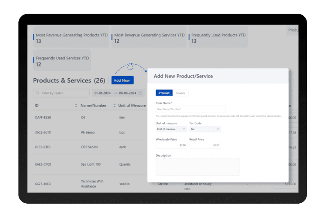Select the Ph Sensor table row

point(90,132)
